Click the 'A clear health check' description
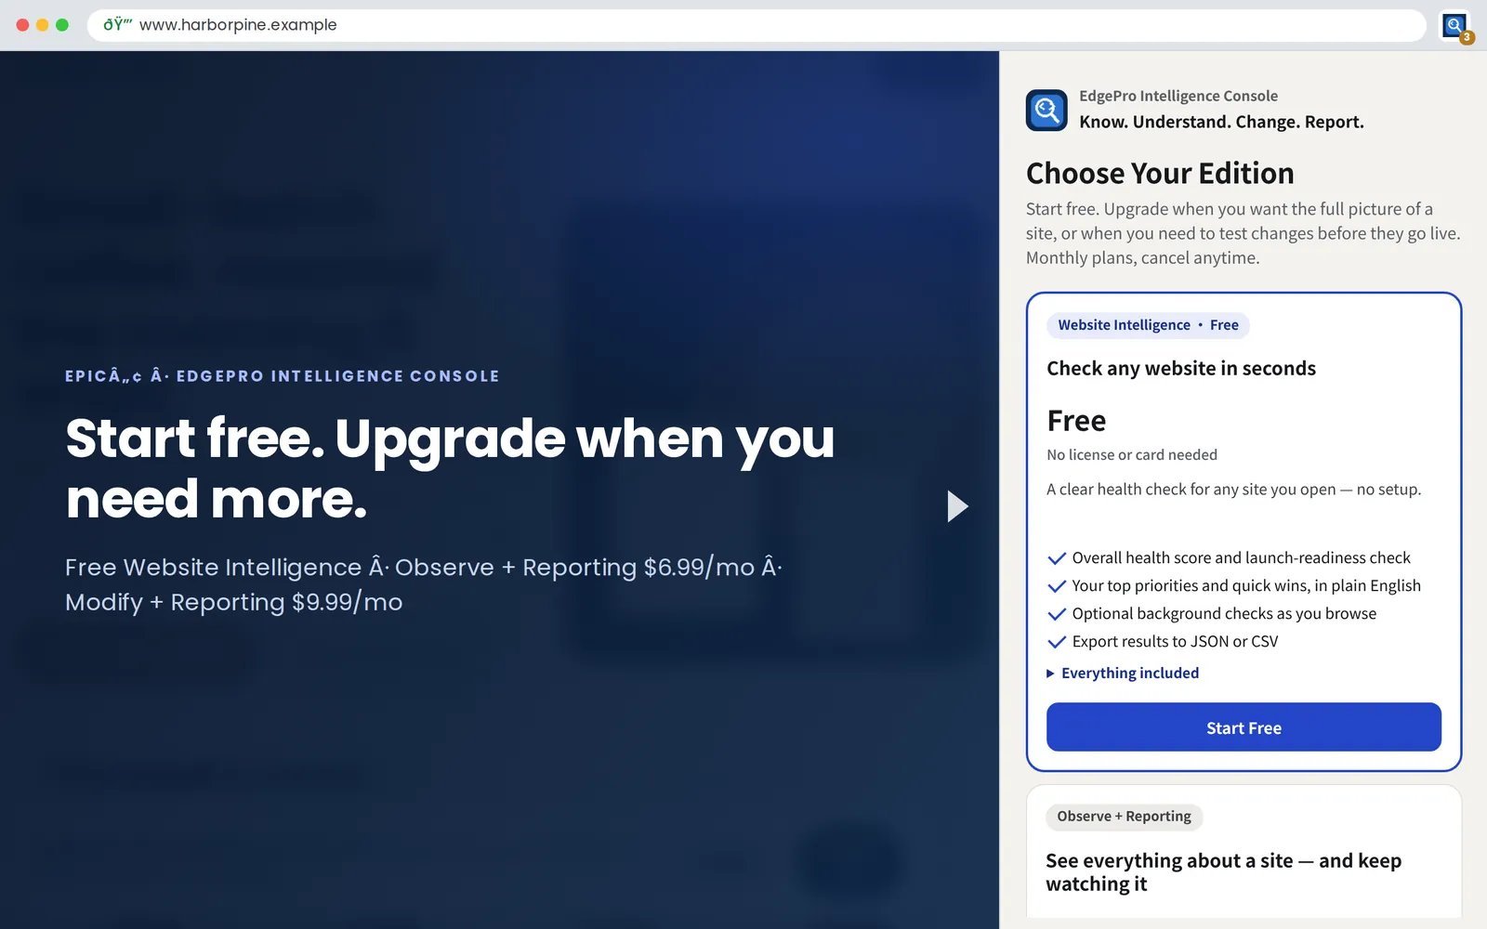 tap(1233, 490)
